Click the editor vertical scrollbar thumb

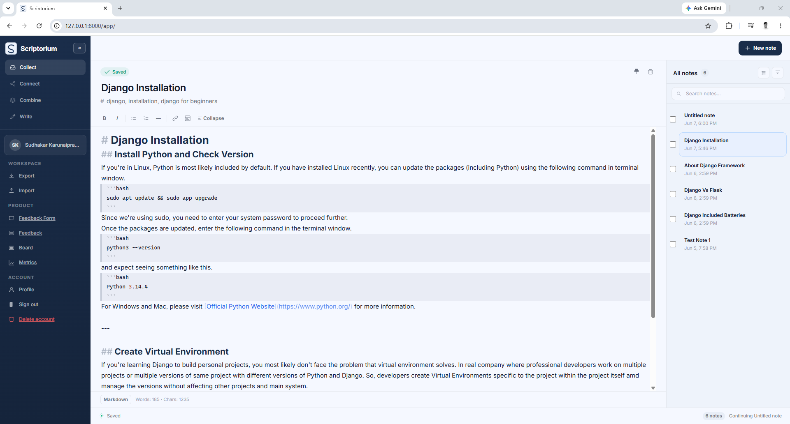(653, 226)
